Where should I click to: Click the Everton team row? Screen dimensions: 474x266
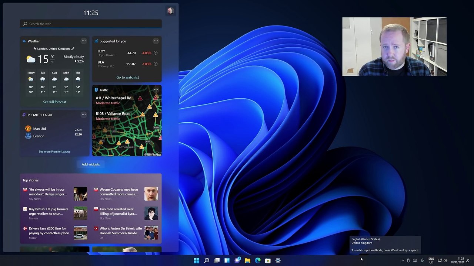point(35,136)
